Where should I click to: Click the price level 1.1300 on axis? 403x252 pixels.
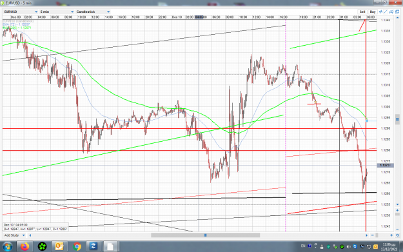click(385, 106)
